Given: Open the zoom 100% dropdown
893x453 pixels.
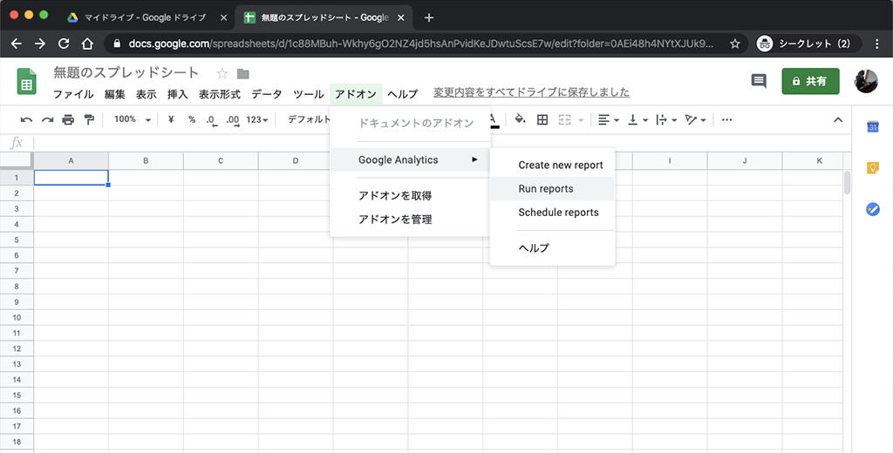Looking at the screenshot, I should [x=133, y=119].
